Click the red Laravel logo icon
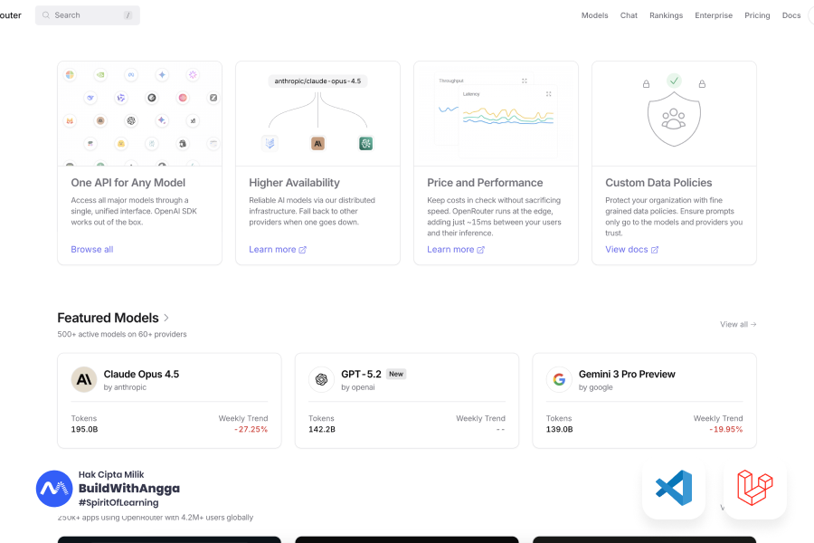This screenshot has height=543, width=814. (754, 488)
